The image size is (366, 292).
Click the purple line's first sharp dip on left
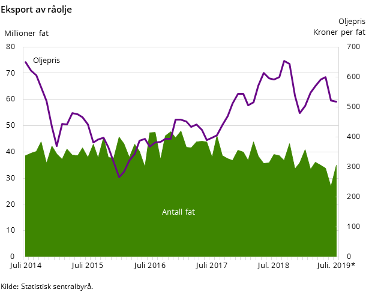coord(57,146)
